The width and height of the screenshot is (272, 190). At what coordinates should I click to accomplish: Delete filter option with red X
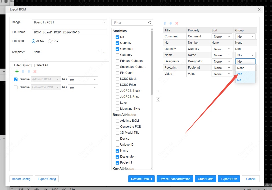35,71
